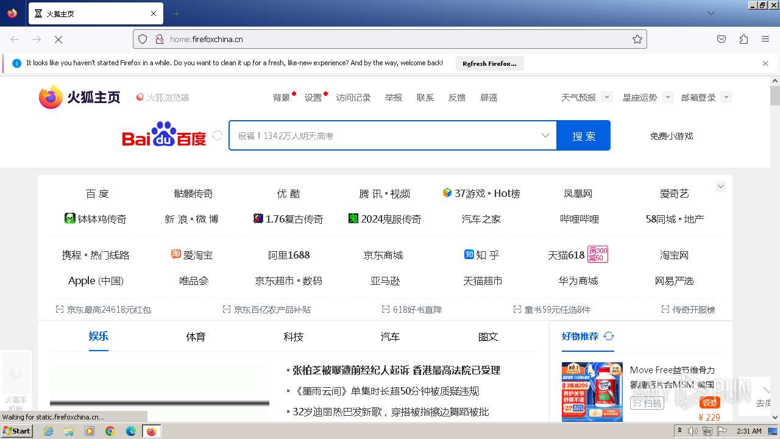The image size is (780, 439).
Task: Click the address bar URL field
Action: click(390, 39)
